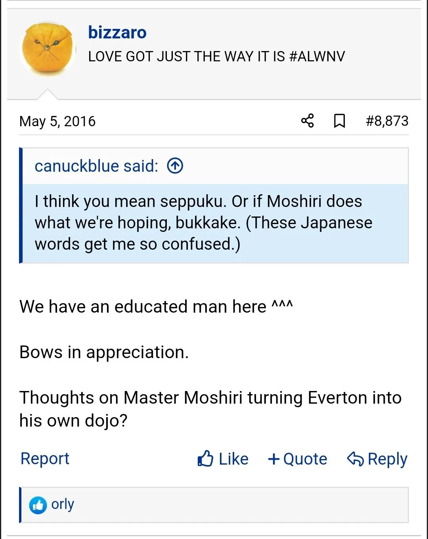
Task: Toggle the bookmark icon for this post
Action: click(x=339, y=121)
